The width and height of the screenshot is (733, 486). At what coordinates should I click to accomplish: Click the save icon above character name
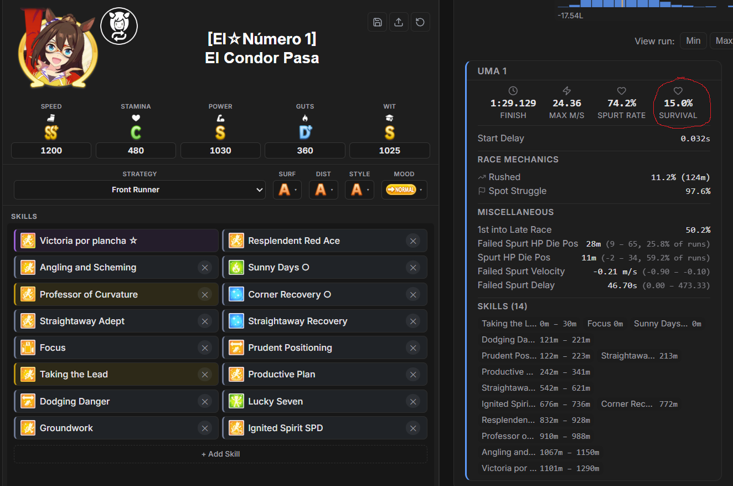378,22
